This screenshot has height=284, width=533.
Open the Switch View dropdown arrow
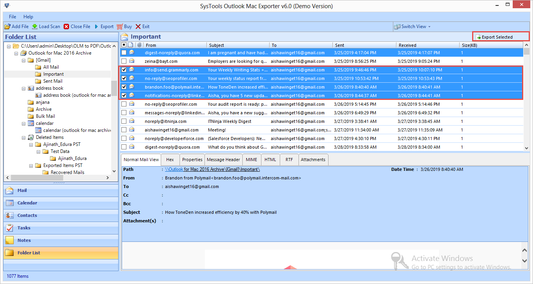click(430, 27)
